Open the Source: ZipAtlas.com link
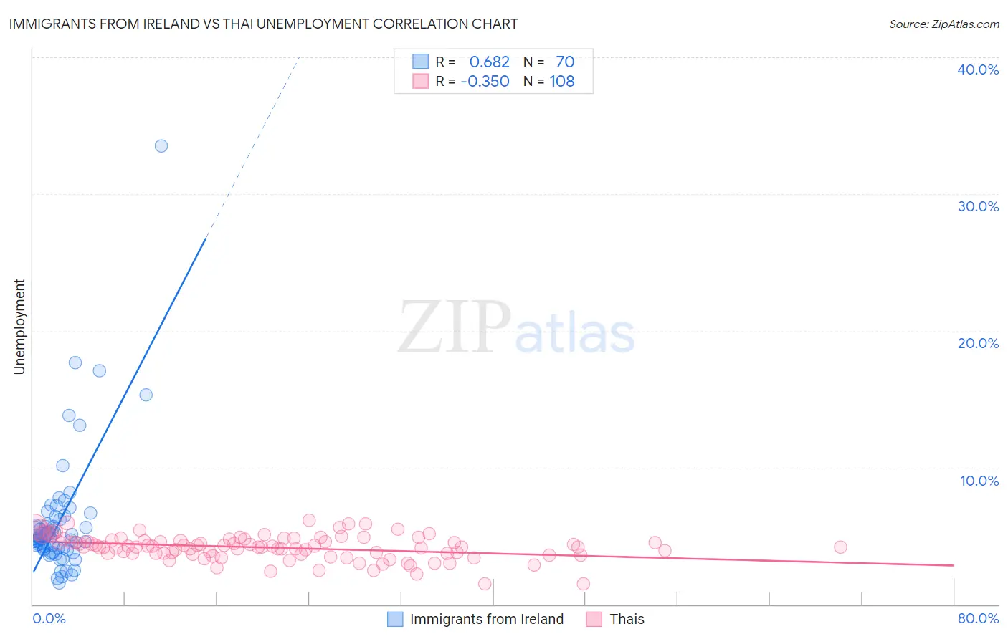The height and width of the screenshot is (639, 1008). click(944, 24)
